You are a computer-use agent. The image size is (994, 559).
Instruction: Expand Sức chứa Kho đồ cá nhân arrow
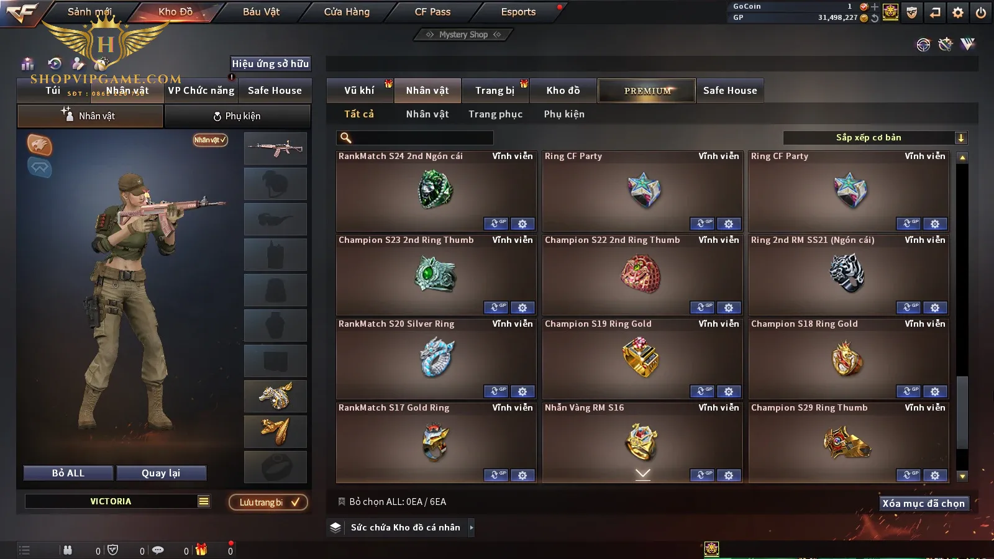(x=472, y=527)
